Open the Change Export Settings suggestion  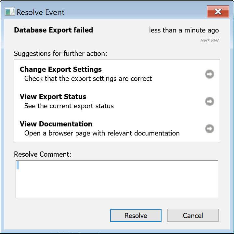pos(61,70)
